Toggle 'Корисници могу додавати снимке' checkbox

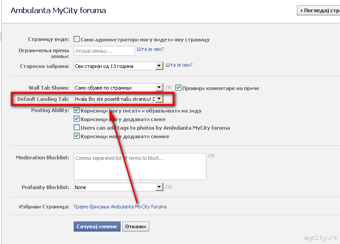point(77,136)
